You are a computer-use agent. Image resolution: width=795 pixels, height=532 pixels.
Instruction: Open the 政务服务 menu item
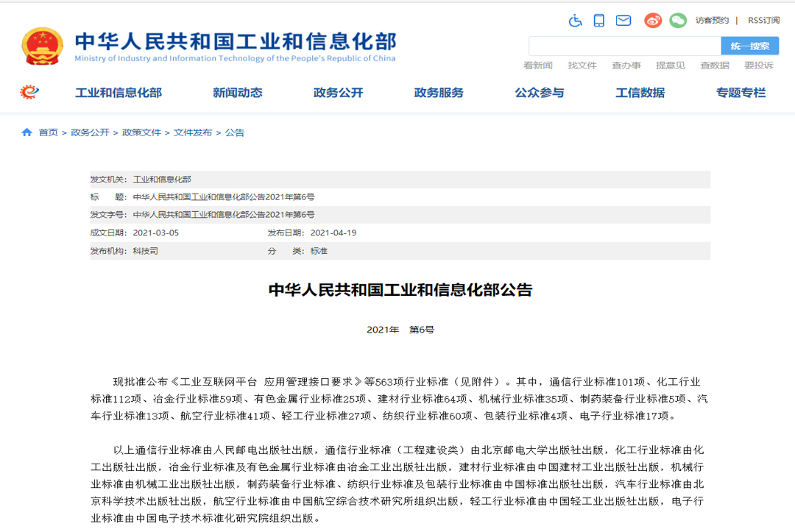438,93
